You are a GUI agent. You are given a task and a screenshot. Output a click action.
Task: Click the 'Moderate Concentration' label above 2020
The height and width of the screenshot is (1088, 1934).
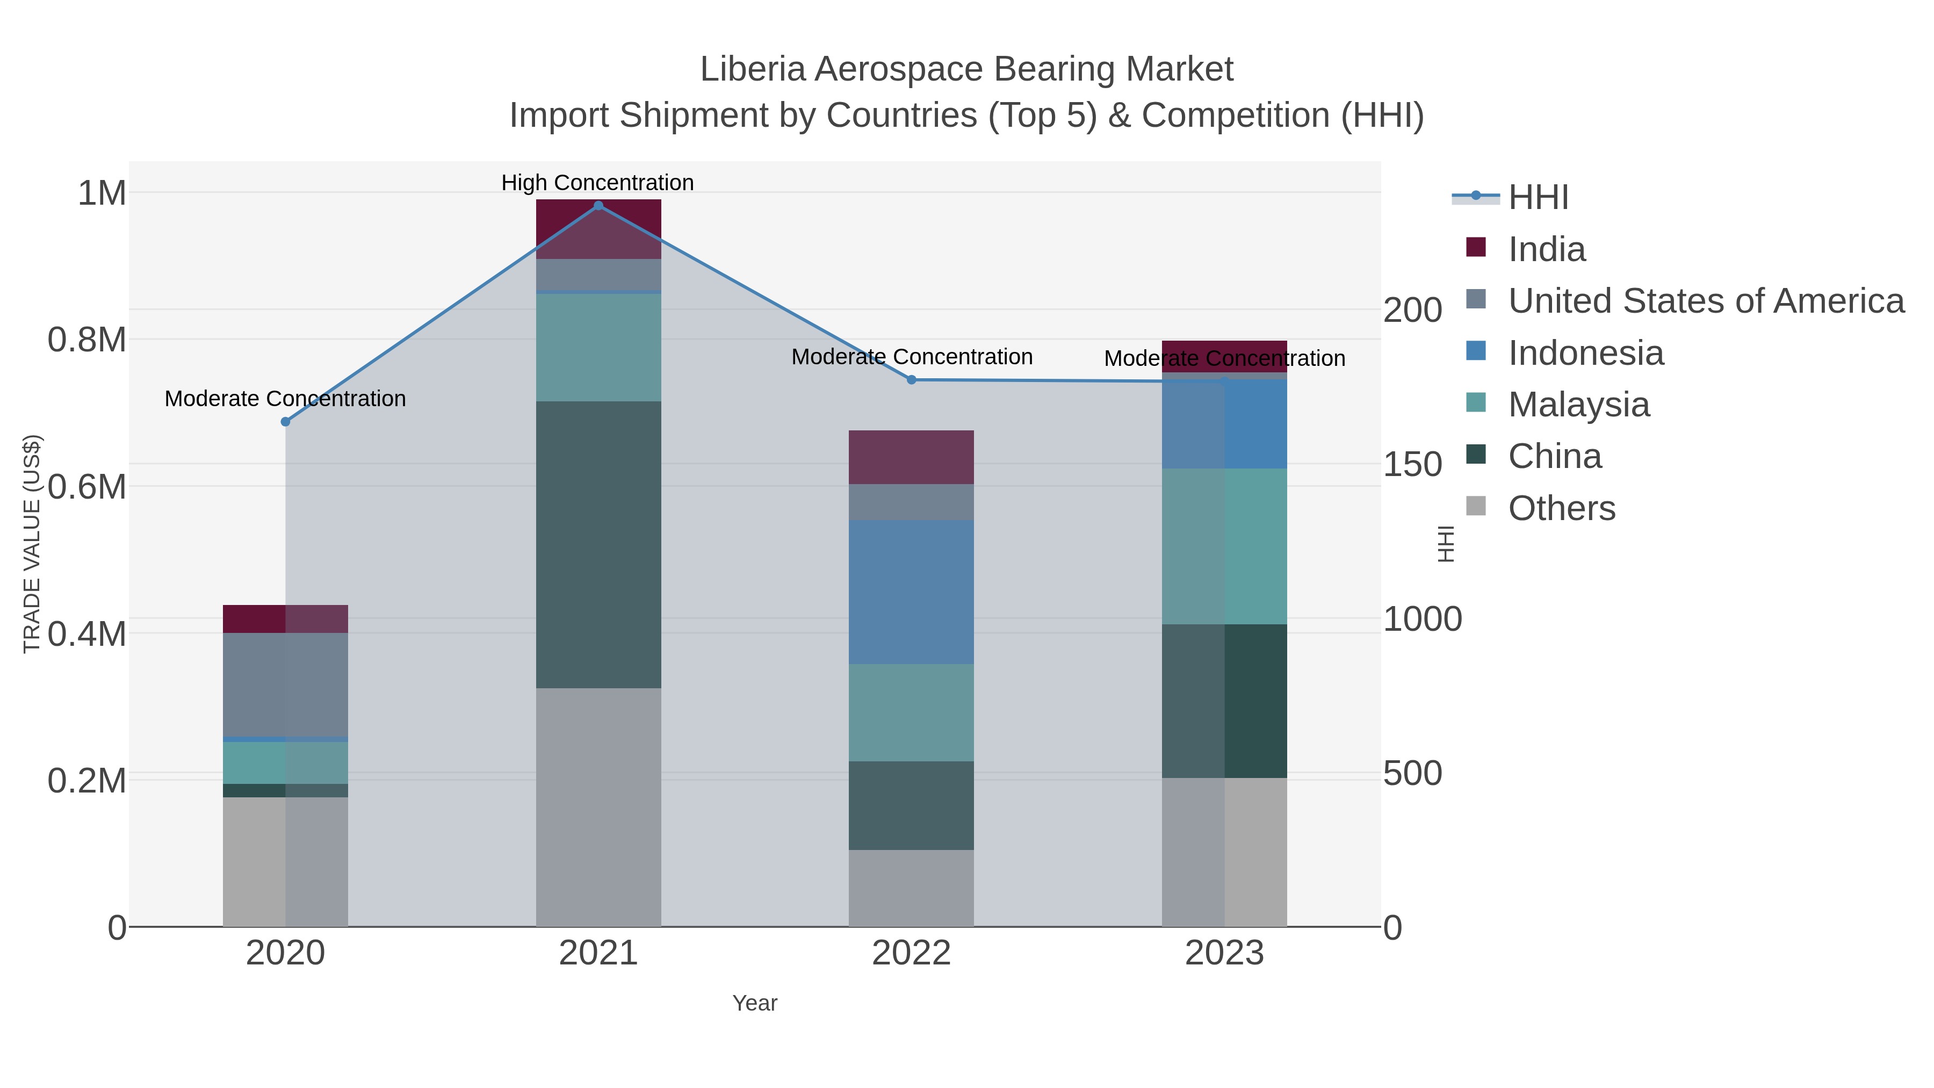[285, 399]
